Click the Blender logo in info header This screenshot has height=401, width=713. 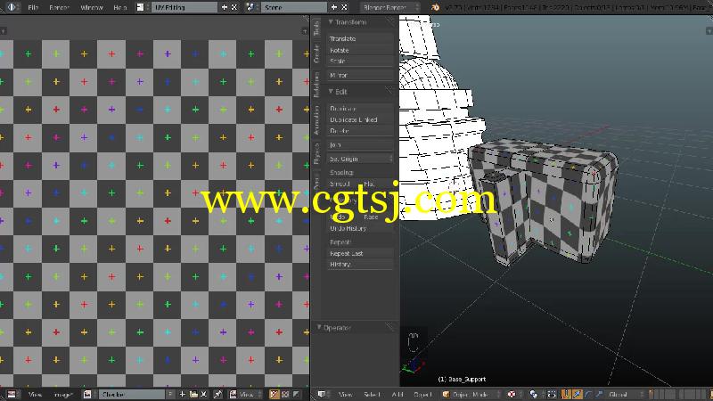(x=435, y=7)
